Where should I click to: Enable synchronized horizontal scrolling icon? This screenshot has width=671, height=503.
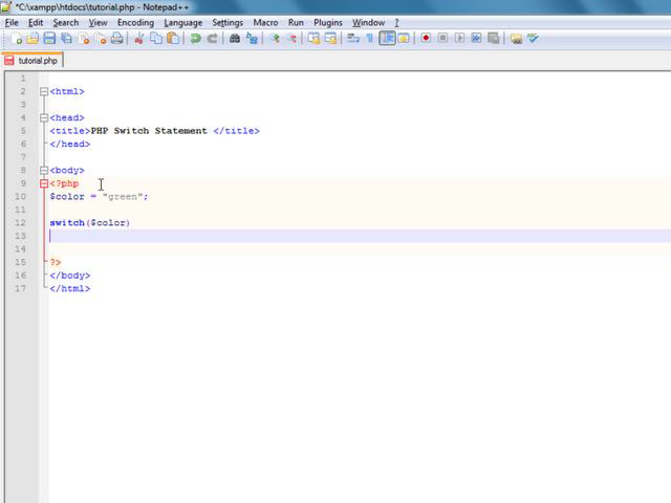tap(331, 39)
